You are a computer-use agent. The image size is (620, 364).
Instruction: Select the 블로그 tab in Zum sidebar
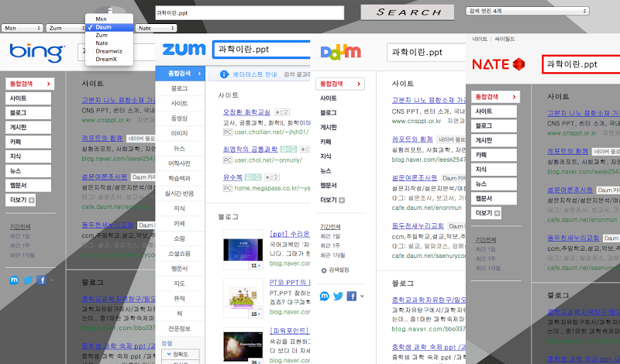tap(179, 88)
